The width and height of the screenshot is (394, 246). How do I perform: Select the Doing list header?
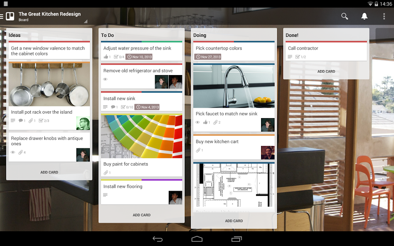pos(200,35)
